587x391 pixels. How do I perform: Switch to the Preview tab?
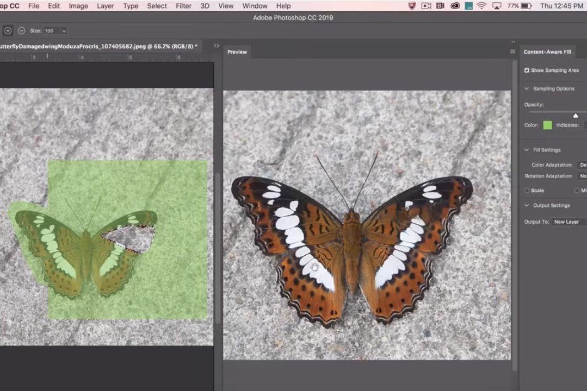coord(237,52)
